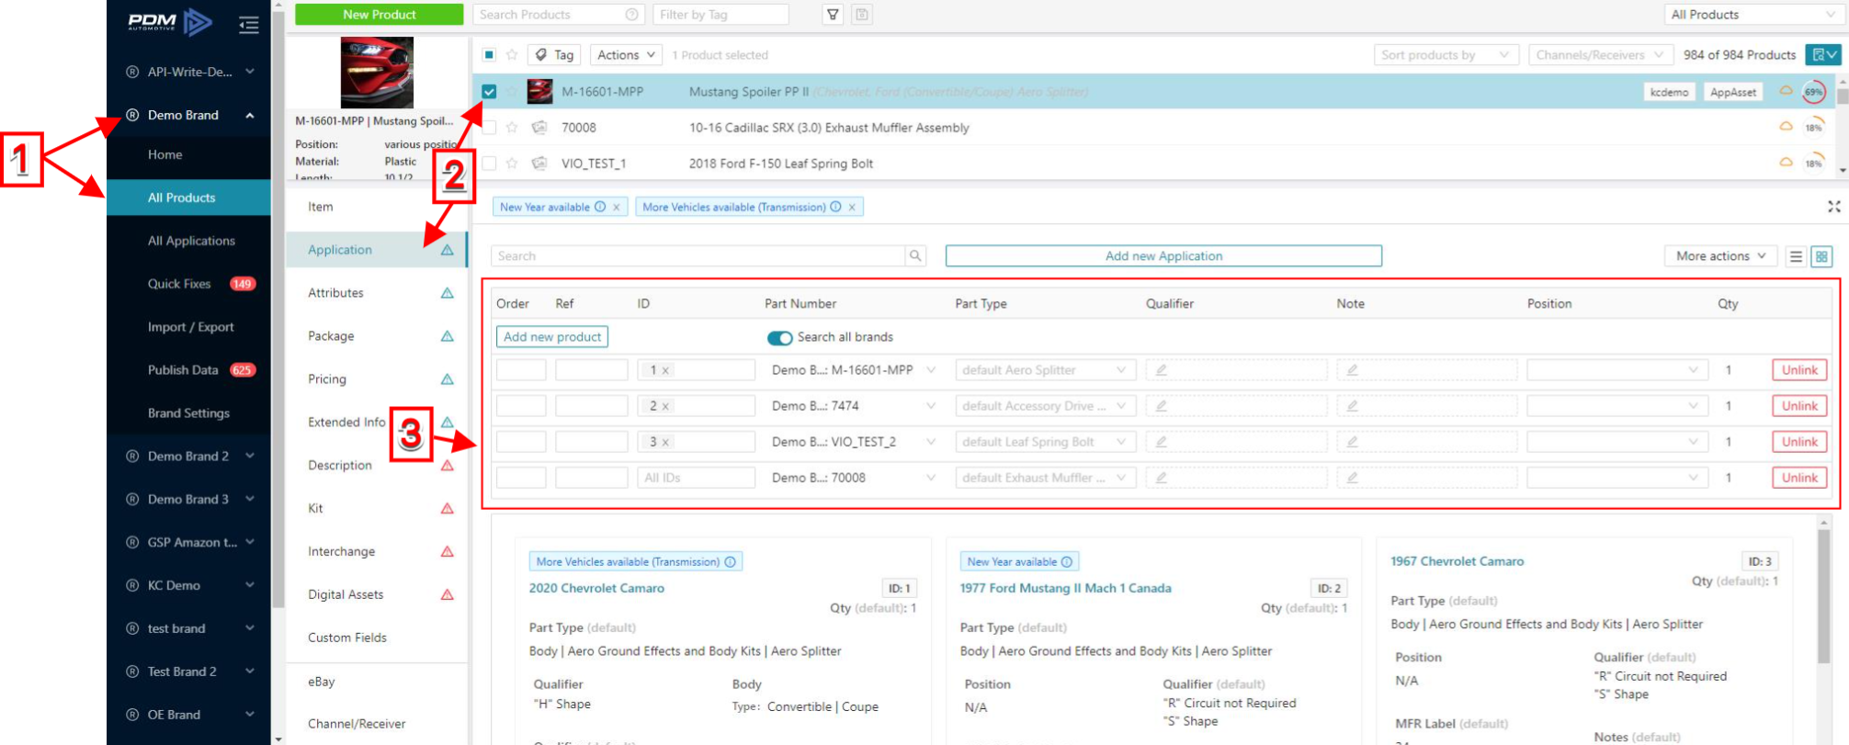Check the 70008 product checkbox
The height and width of the screenshot is (745, 1849).
point(489,128)
